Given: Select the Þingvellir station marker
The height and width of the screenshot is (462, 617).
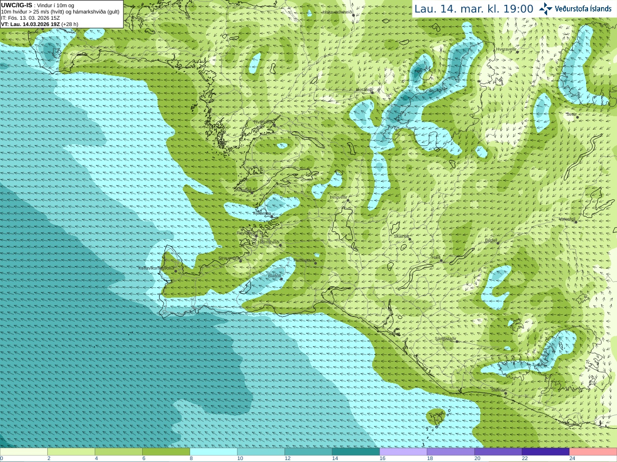Looking at the screenshot, I should pos(348,201).
